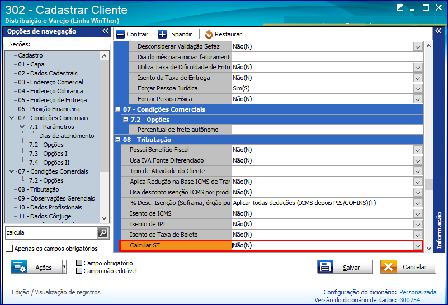This screenshot has width=448, height=305.
Task: Collapse the Opções de navegação panel
Action: click(105, 31)
